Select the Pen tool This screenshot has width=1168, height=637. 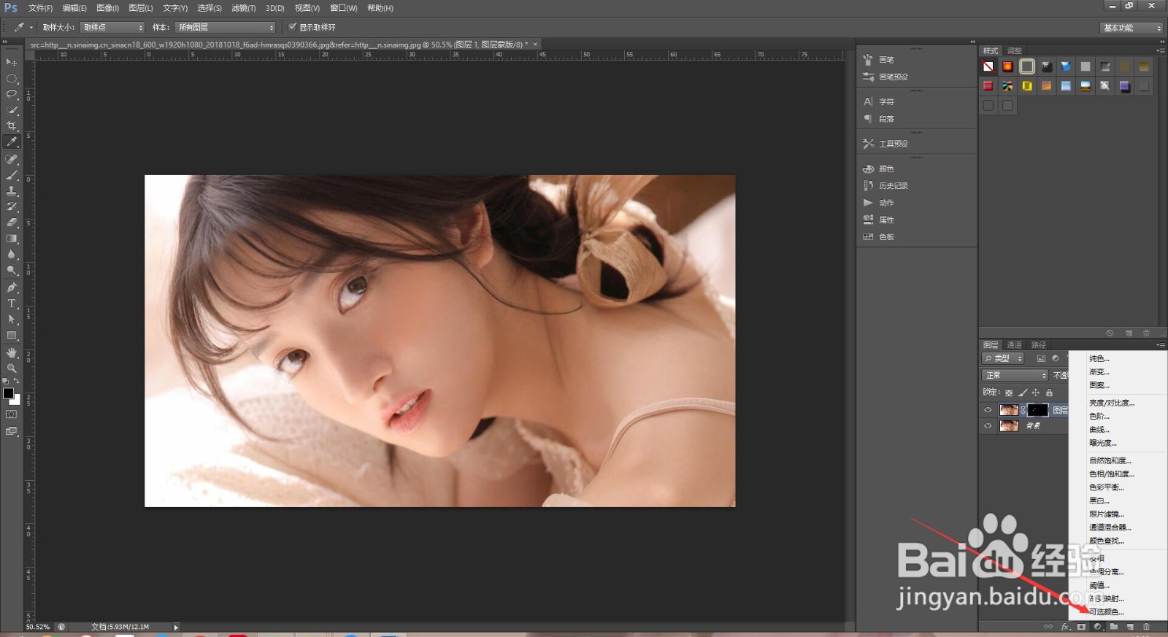[x=12, y=287]
